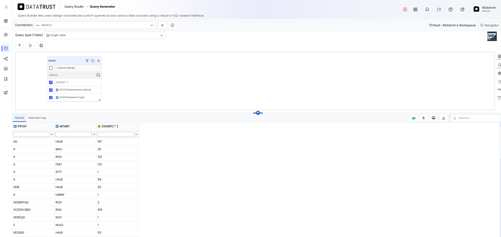
Task: Open Root folder in workspace path
Action: pos(435,25)
